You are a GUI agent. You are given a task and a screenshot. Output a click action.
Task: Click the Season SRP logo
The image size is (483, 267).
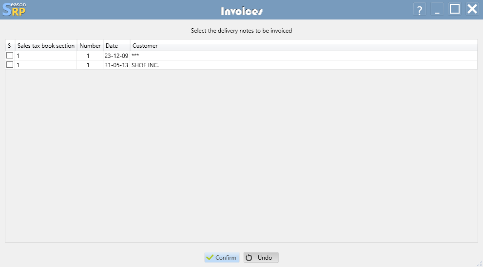14,9
